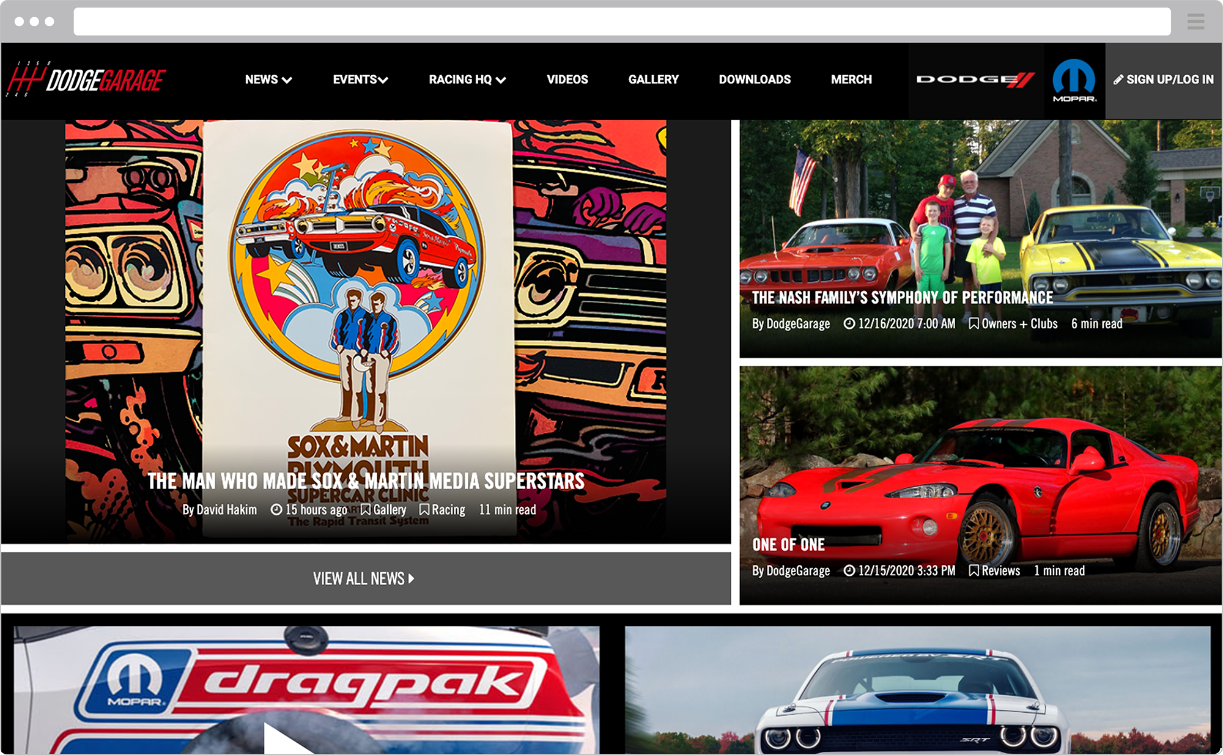This screenshot has width=1223, height=755.
Task: Open the white SRT Challenger image
Action: point(917,690)
